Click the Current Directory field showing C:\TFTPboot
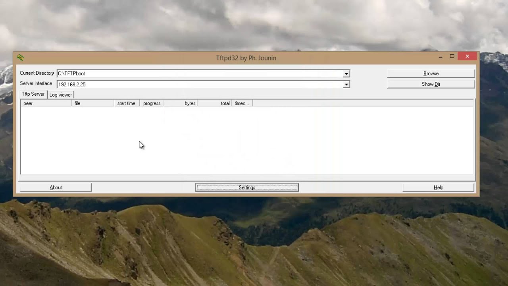508x286 pixels. click(203, 73)
